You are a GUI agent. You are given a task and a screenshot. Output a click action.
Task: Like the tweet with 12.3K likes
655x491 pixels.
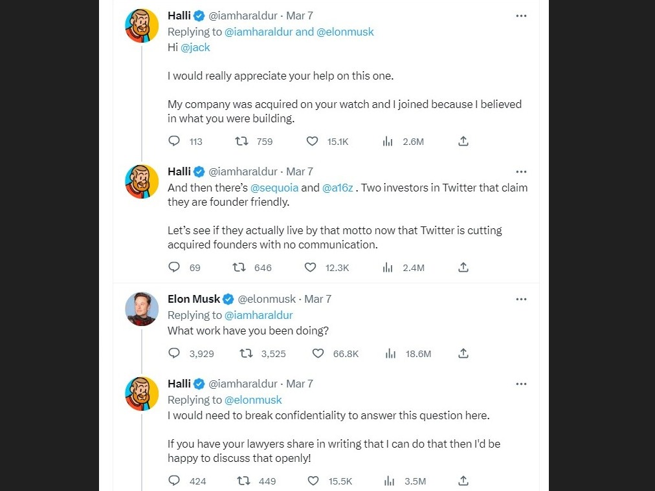tap(310, 267)
